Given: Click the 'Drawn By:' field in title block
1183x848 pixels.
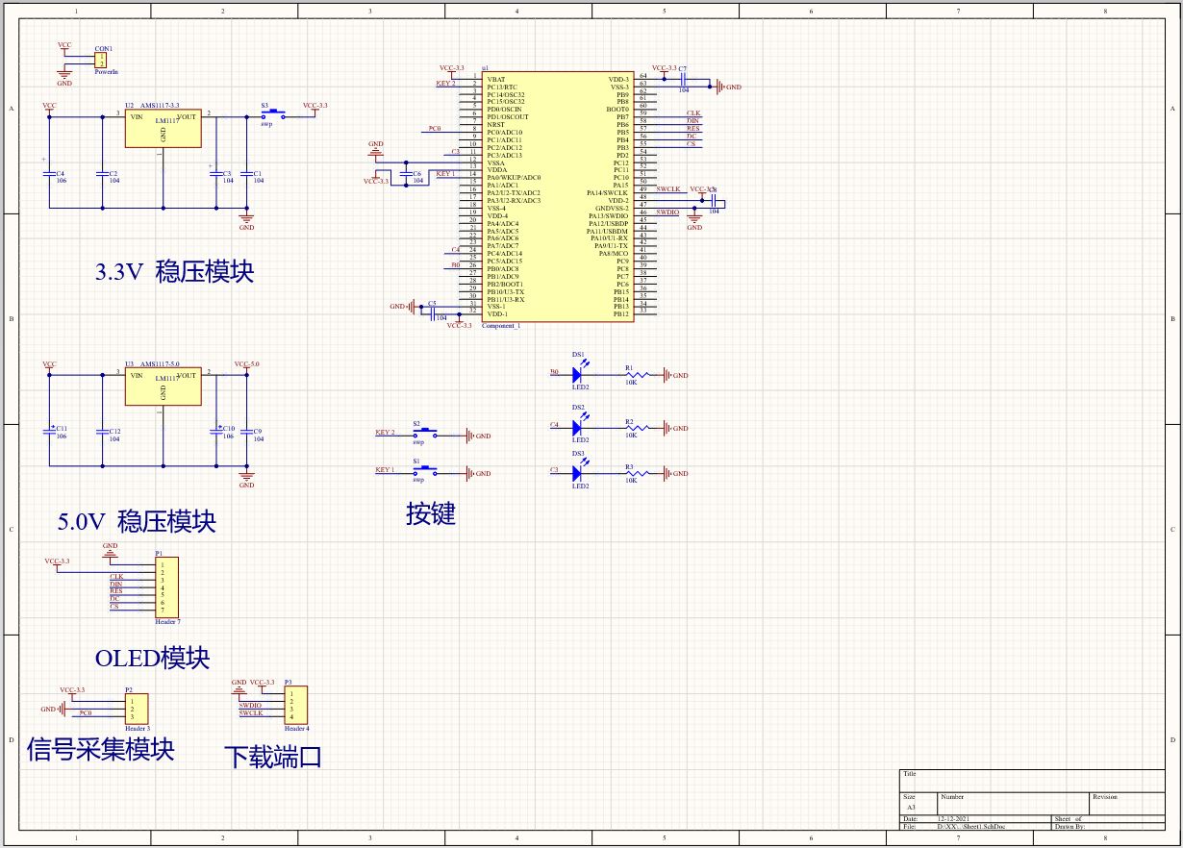Looking at the screenshot, I should 1070,826.
